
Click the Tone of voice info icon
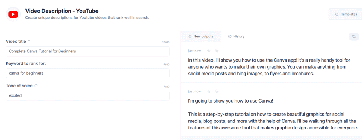[x=36, y=86]
